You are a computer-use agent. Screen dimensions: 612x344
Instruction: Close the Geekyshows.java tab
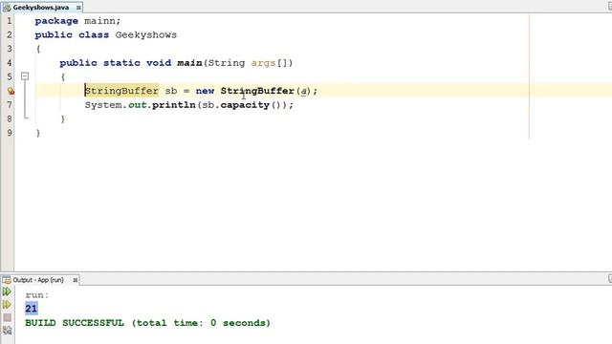[78, 8]
